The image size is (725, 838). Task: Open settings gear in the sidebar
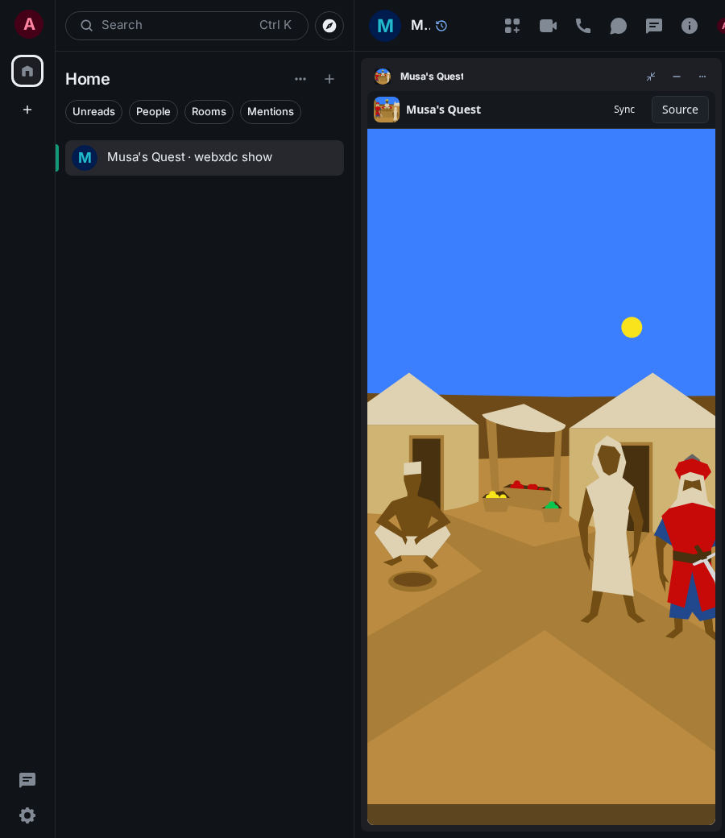27,815
